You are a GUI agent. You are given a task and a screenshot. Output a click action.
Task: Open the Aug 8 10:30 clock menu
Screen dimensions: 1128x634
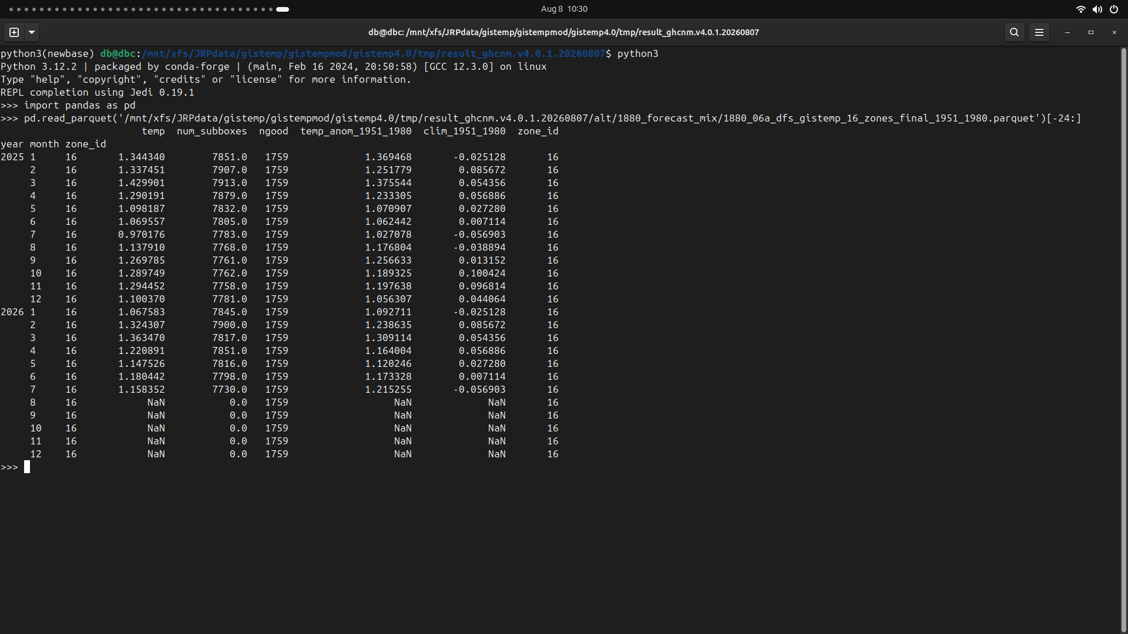pos(564,9)
